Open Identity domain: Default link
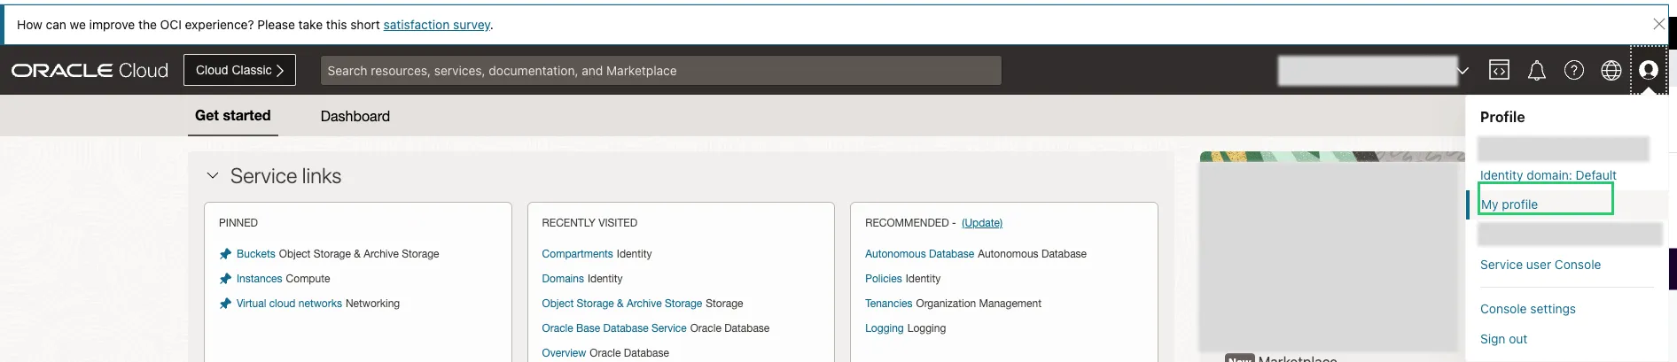Viewport: 1677px width, 362px height. [1548, 175]
